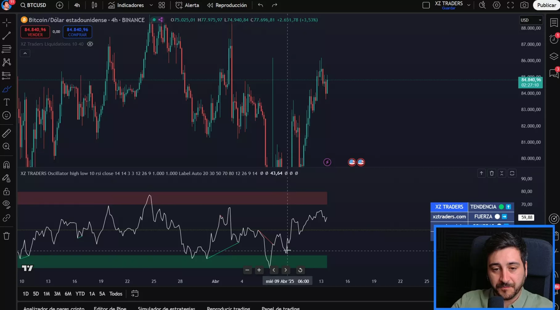The width and height of the screenshot is (560, 310).
Task: Open the BTCUSD symbol search
Action: [x=33, y=5]
